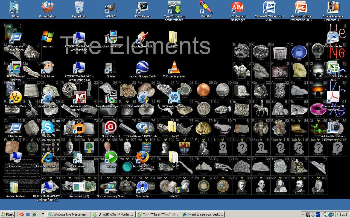Launch VLC media player icon
The height and width of the screenshot is (218, 350).
click(x=174, y=68)
